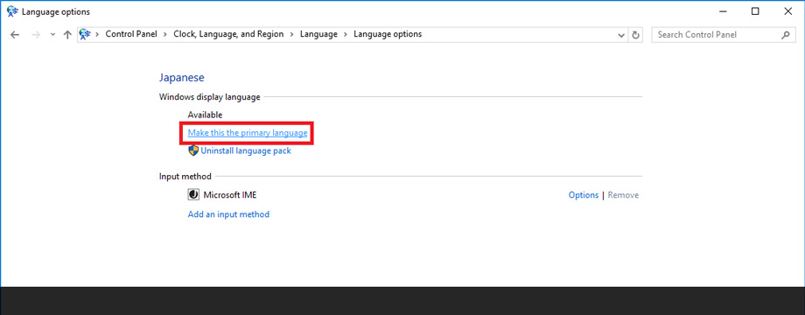
Task: Open Language breadcrumb in the address bar
Action: click(x=318, y=34)
